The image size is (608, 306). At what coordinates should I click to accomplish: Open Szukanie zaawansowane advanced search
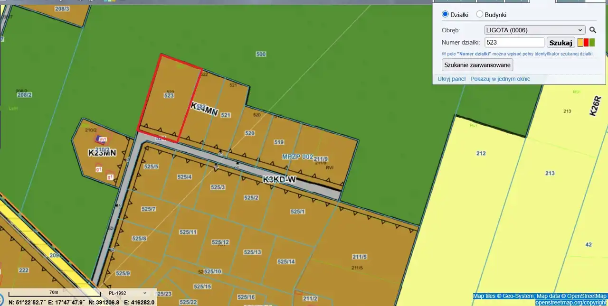click(x=477, y=65)
